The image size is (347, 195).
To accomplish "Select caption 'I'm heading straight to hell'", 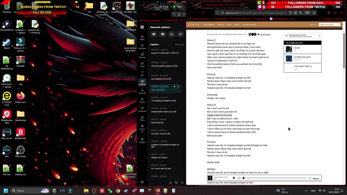I will pyautogui.click(x=163, y=100).
